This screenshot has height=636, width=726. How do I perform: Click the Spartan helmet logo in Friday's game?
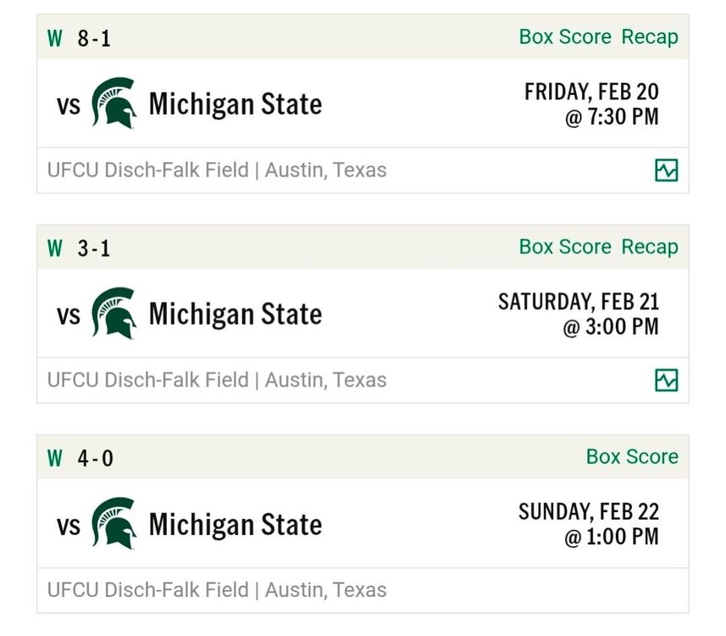point(114,103)
